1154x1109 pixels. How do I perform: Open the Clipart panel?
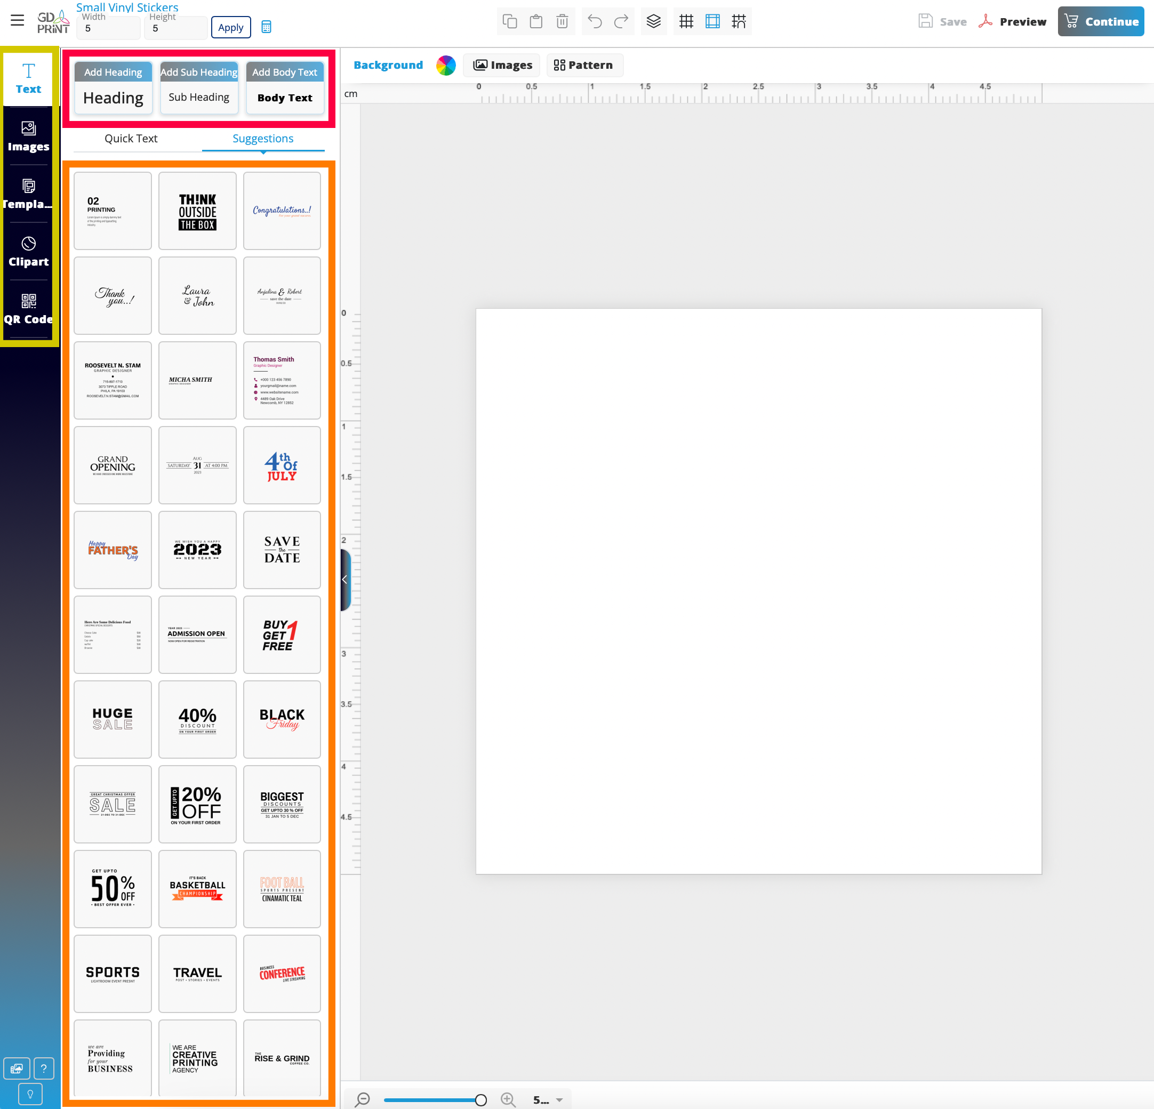(28, 251)
